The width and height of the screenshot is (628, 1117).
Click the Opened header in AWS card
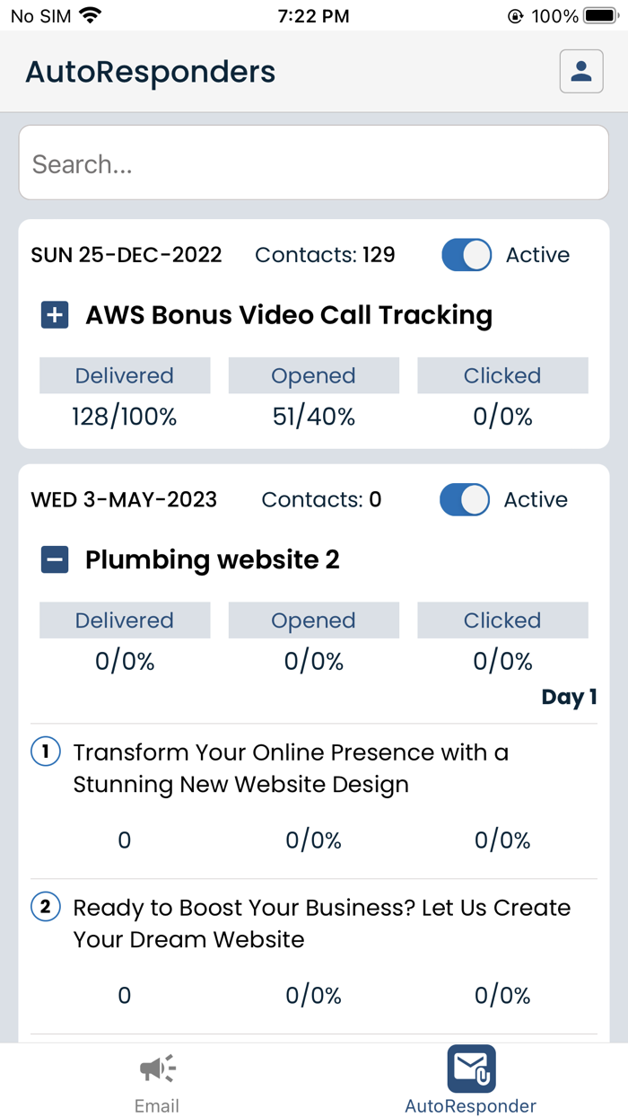(x=313, y=376)
